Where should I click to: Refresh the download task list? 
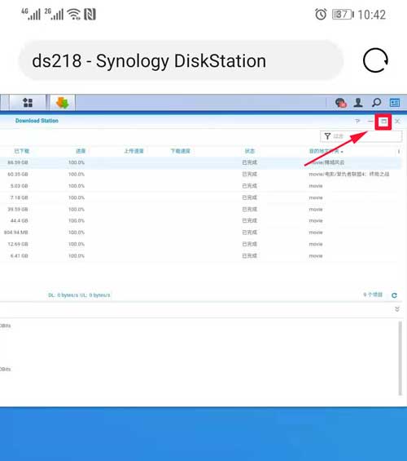click(395, 295)
